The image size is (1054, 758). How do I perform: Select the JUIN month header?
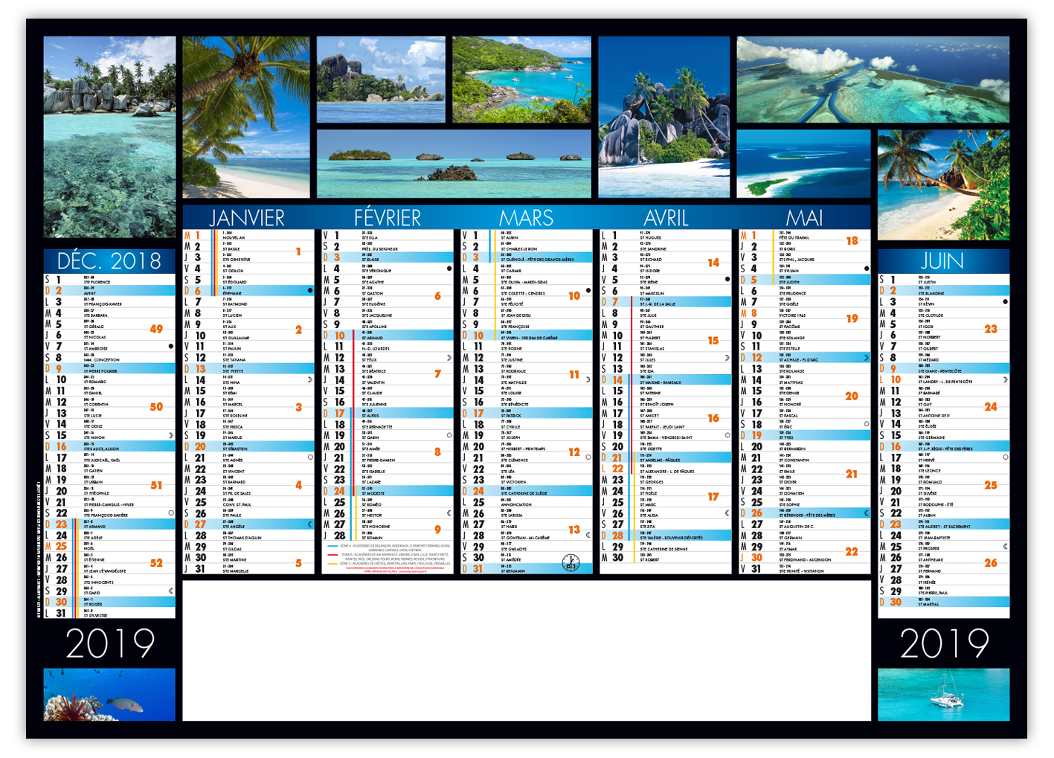(942, 260)
